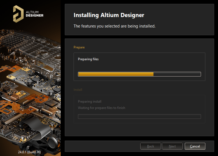Click the empty area left of the Back button
The width and height of the screenshot is (218, 156).
click(102, 146)
